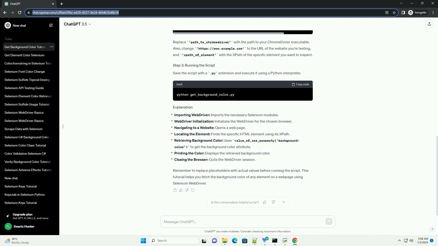Share this conversation using the share icon
Screen dimensions: 438x246
[429, 24]
